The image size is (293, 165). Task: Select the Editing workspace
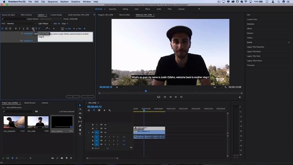point(125,9)
